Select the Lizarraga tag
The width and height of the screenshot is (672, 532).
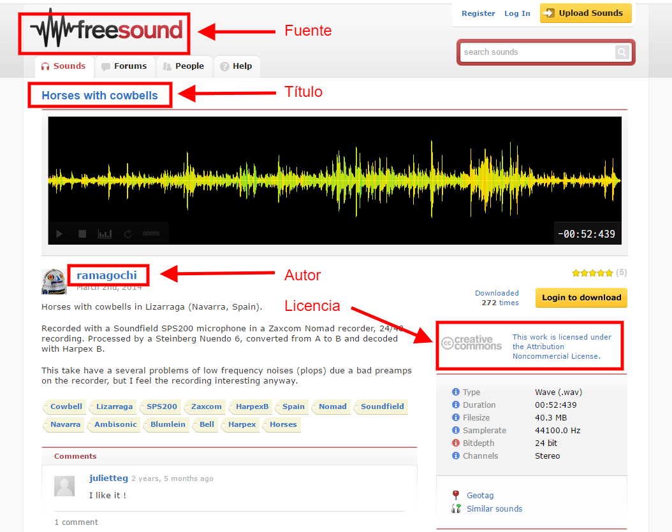(113, 406)
